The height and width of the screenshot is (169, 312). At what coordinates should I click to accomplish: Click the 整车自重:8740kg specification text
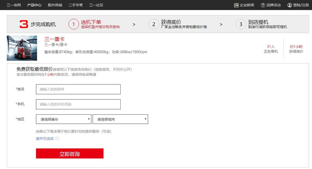[x=59, y=52]
